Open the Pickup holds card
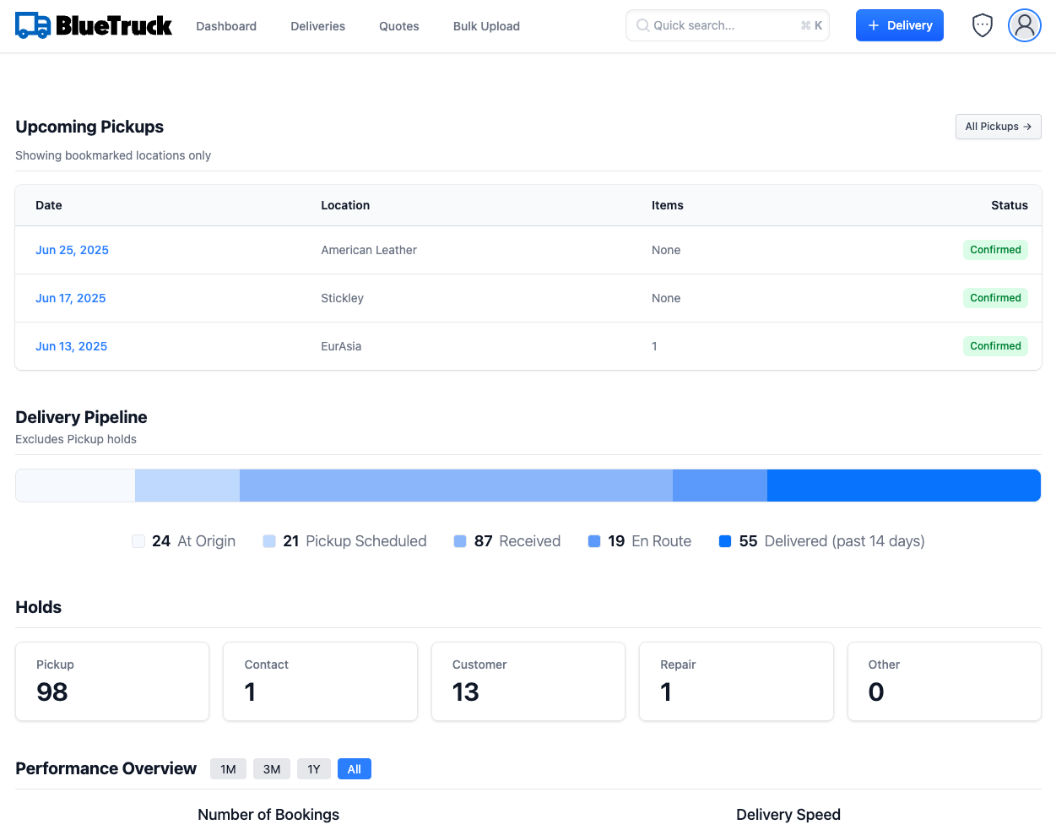The height and width of the screenshot is (830, 1056). pyautogui.click(x=112, y=681)
